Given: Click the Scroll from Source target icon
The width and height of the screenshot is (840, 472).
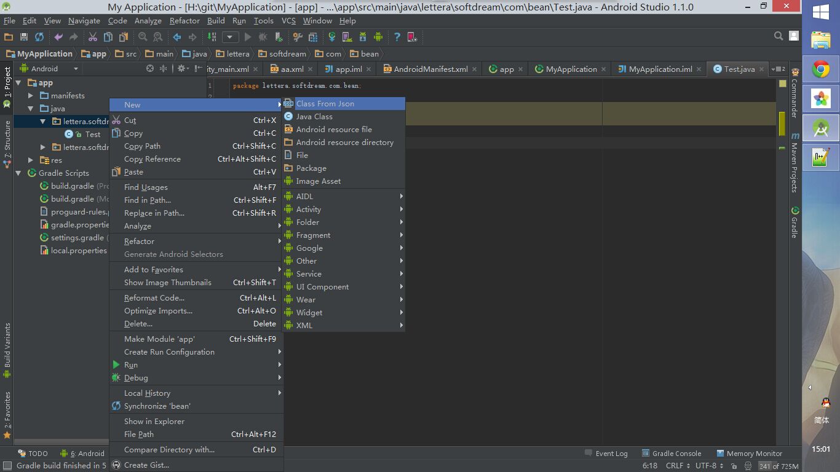Looking at the screenshot, I should pos(150,69).
